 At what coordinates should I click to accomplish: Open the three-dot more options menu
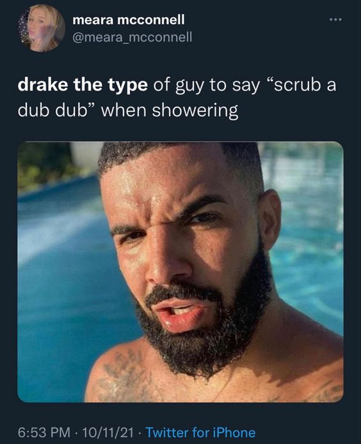point(336,20)
